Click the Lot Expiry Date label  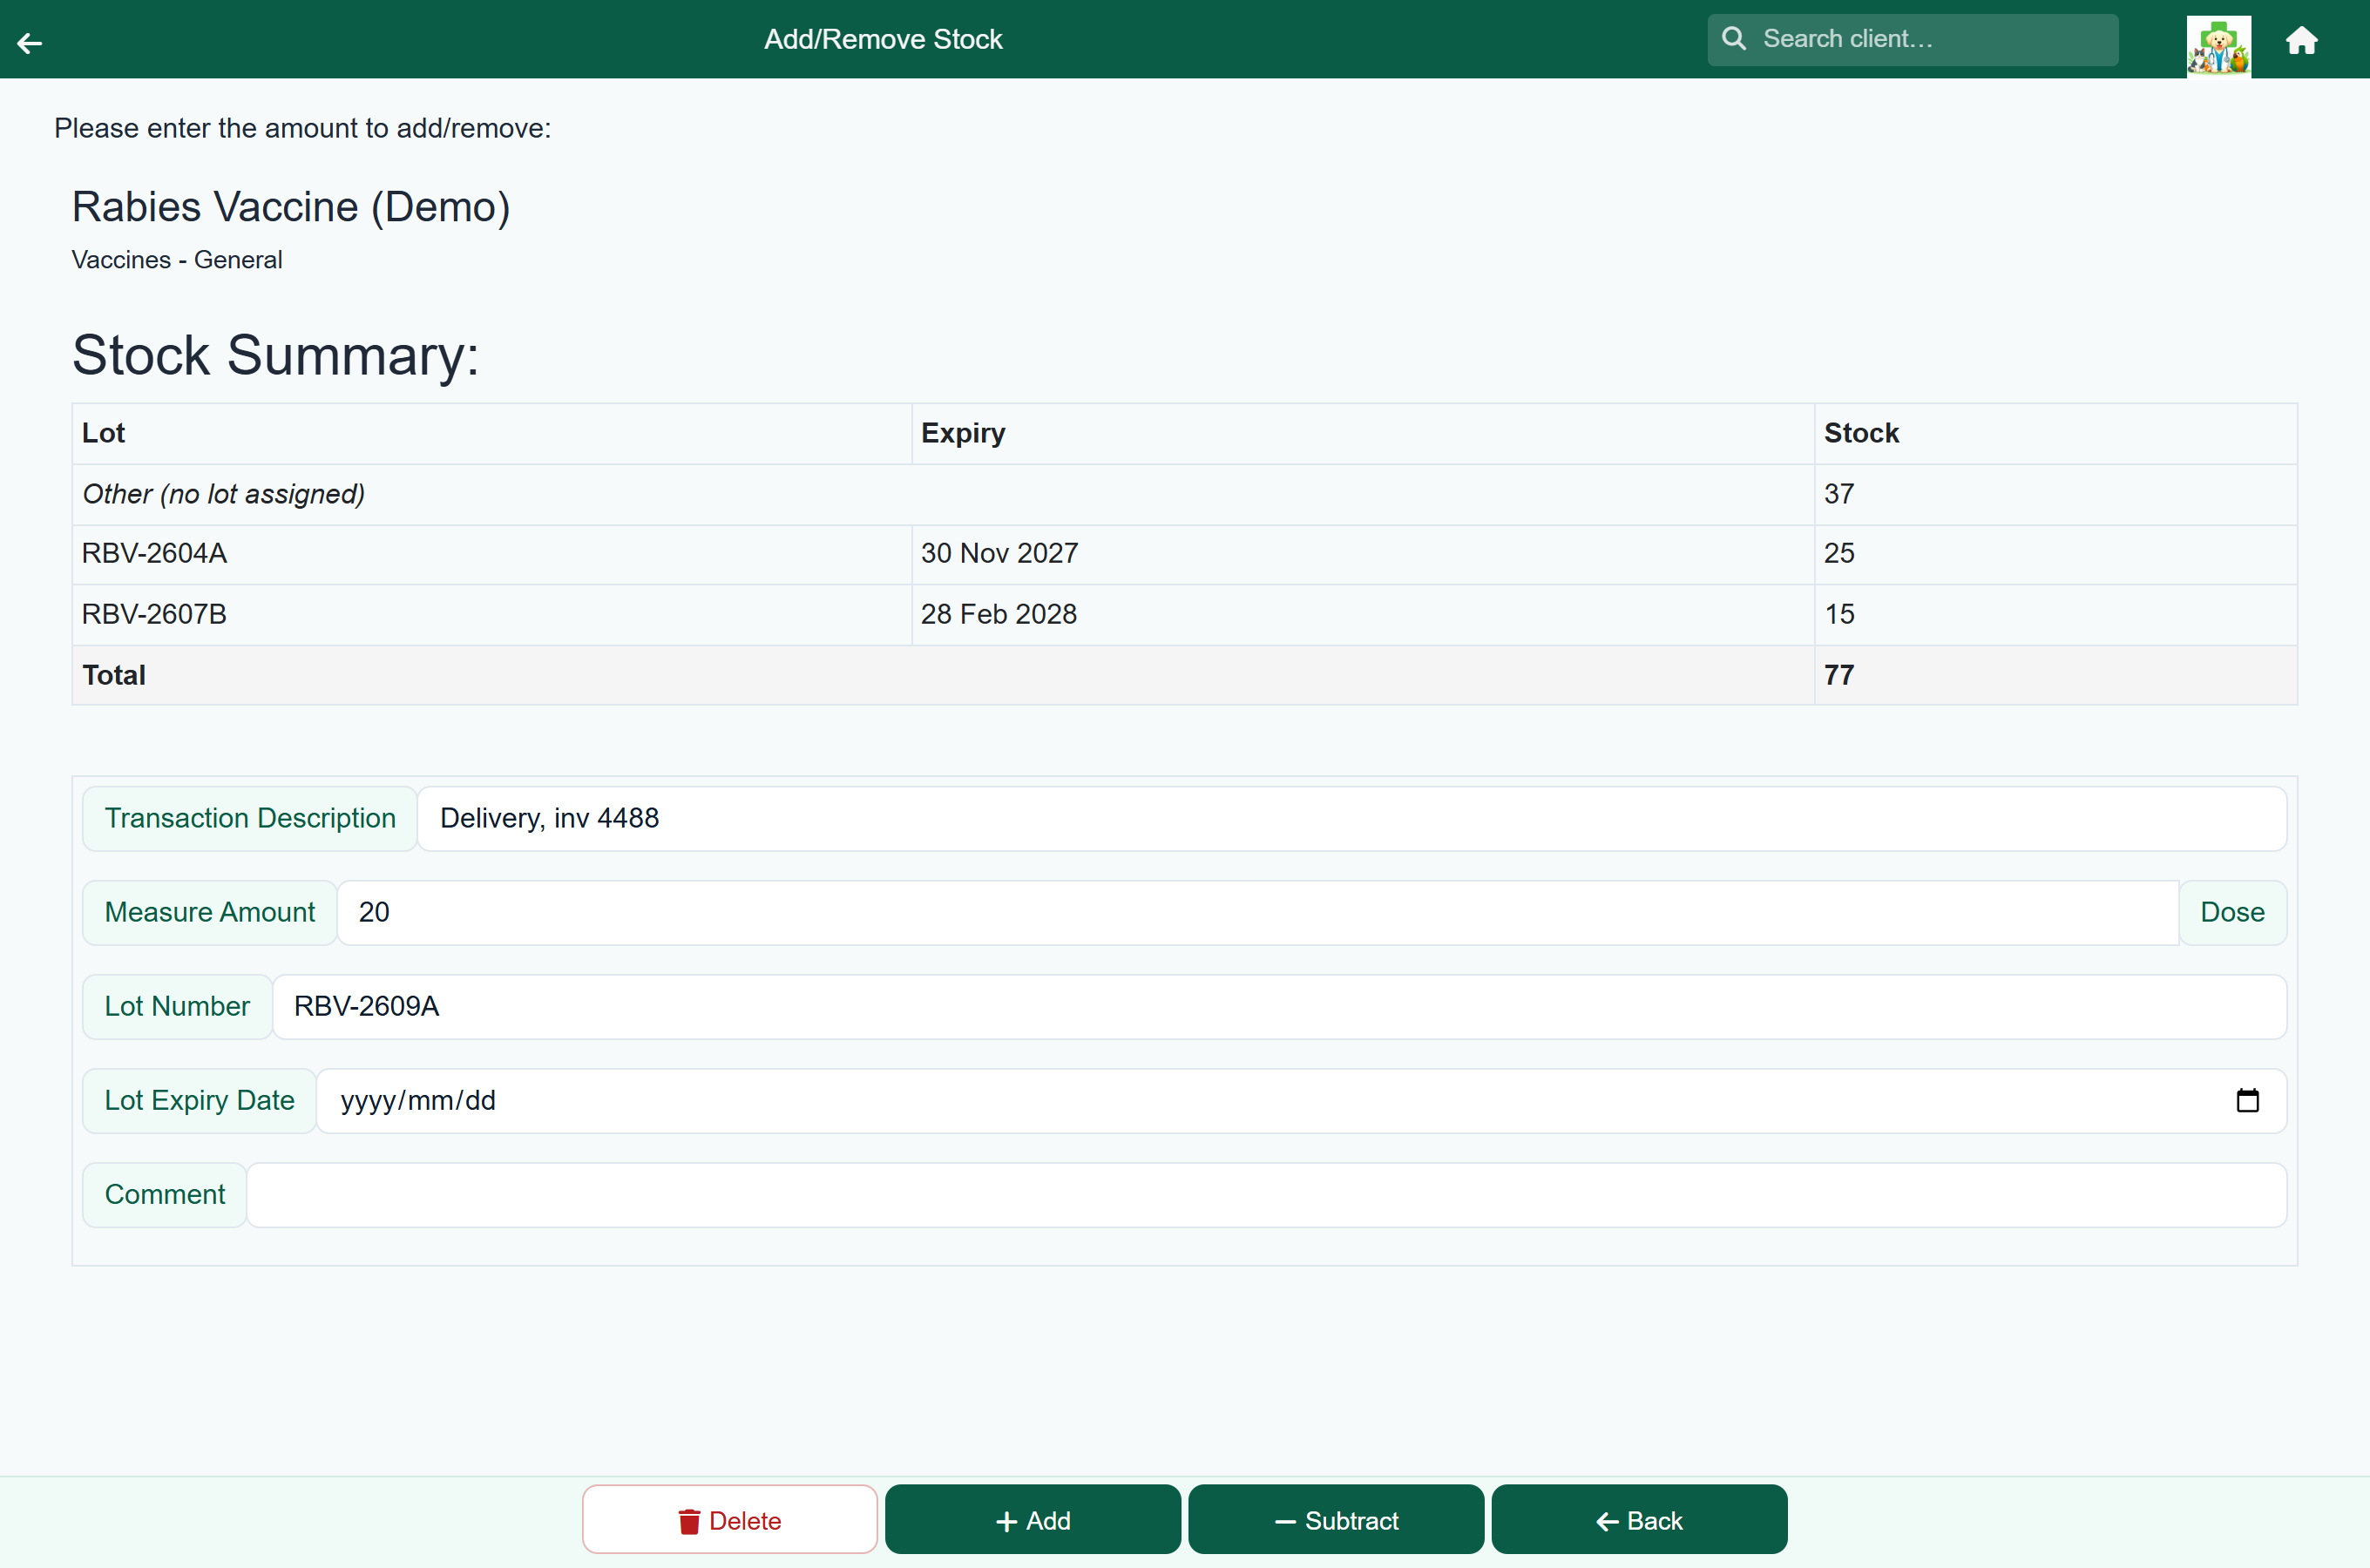point(199,1100)
